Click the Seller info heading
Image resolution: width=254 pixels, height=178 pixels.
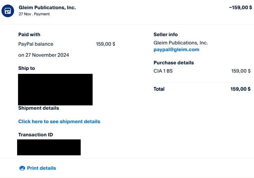(x=165, y=35)
